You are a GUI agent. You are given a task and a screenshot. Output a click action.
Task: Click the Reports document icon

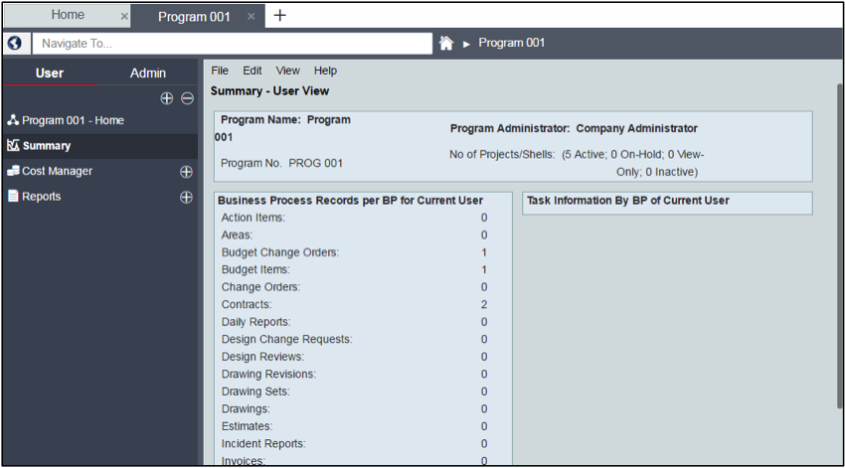[13, 197]
